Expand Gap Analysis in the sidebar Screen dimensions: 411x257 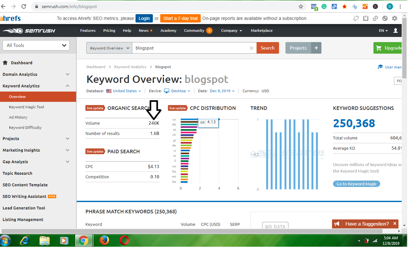(x=67, y=162)
